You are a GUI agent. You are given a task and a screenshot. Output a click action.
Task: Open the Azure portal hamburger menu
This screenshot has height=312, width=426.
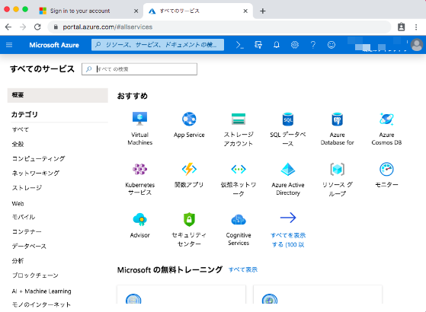click(9, 45)
